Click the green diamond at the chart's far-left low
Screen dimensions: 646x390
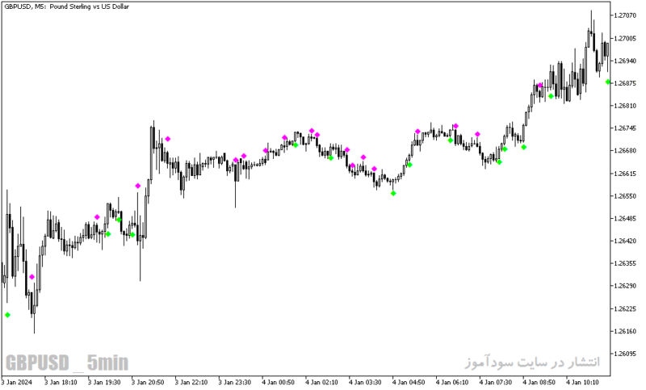pyautogui.click(x=7, y=315)
